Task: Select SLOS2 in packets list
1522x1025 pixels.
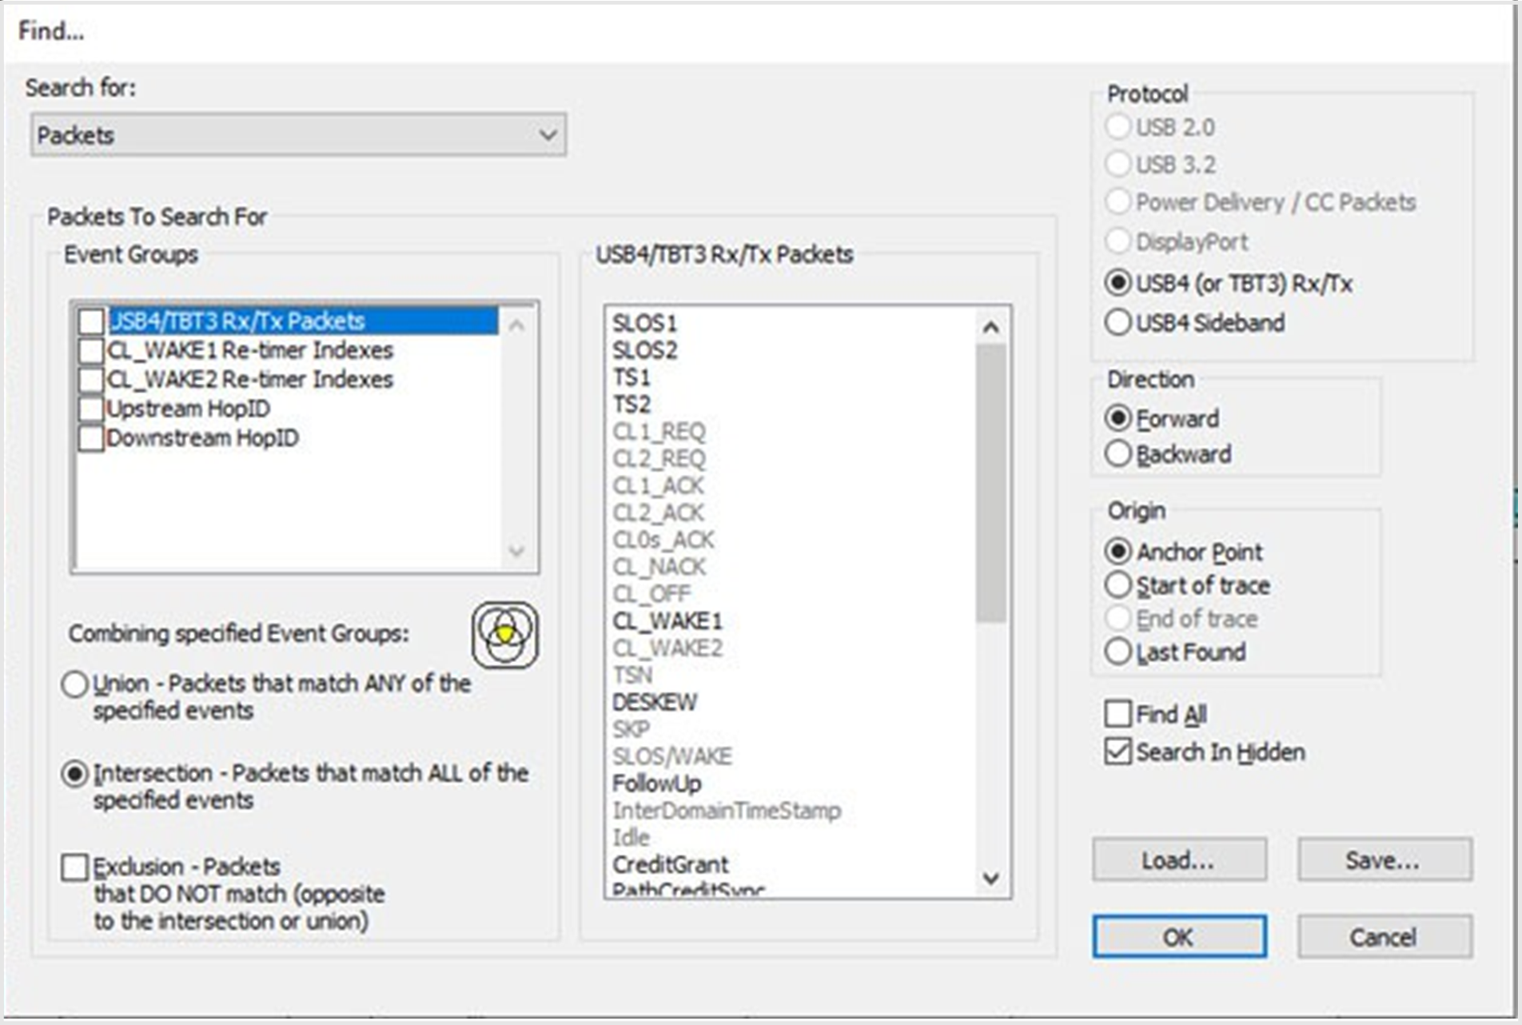Action: click(644, 350)
